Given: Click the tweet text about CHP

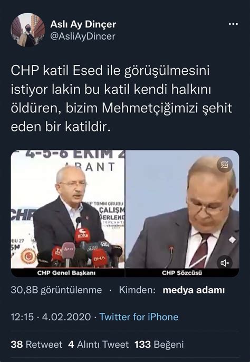Looking at the screenshot, I should 121,99.
